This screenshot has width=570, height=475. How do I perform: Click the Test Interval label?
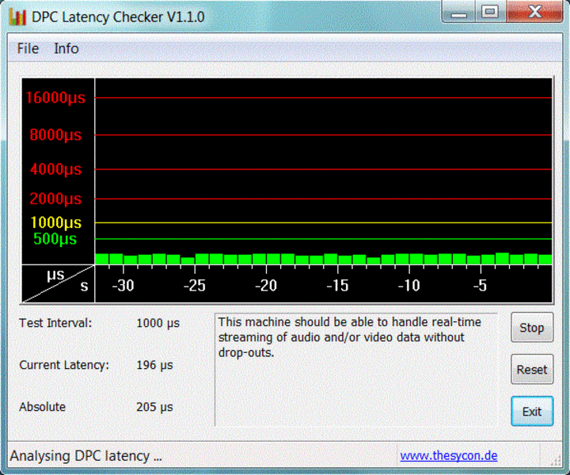55,323
